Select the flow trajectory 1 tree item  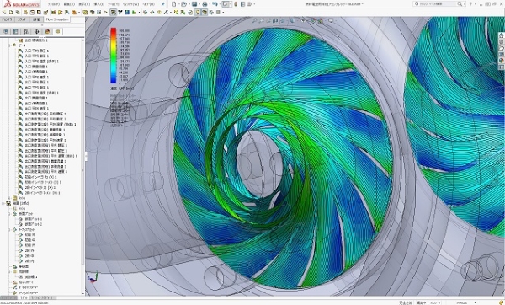(x=29, y=276)
